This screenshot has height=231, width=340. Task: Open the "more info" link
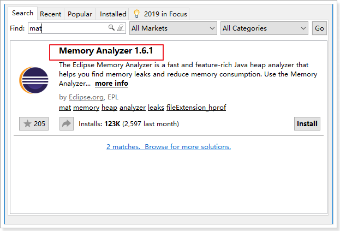(111, 84)
